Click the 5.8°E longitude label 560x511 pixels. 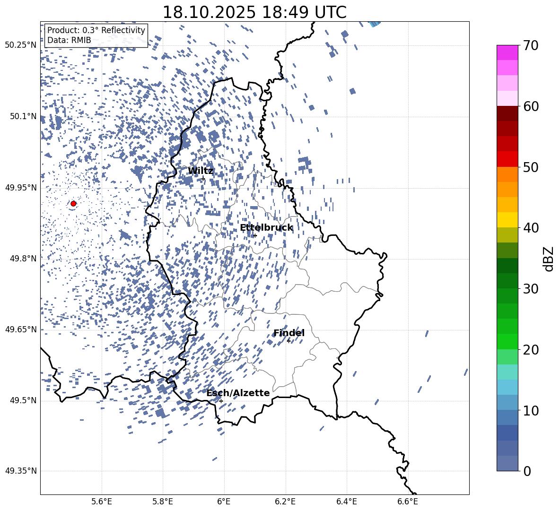[163, 502]
